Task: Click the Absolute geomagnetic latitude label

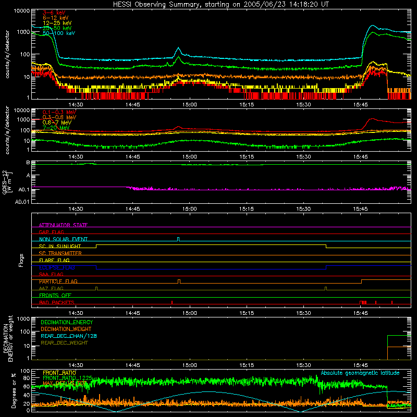Action: pos(360,373)
